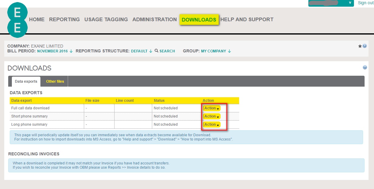This screenshot has width=374, height=189.
Task: Expand the user account dropdown at top
Action: coord(350,3)
